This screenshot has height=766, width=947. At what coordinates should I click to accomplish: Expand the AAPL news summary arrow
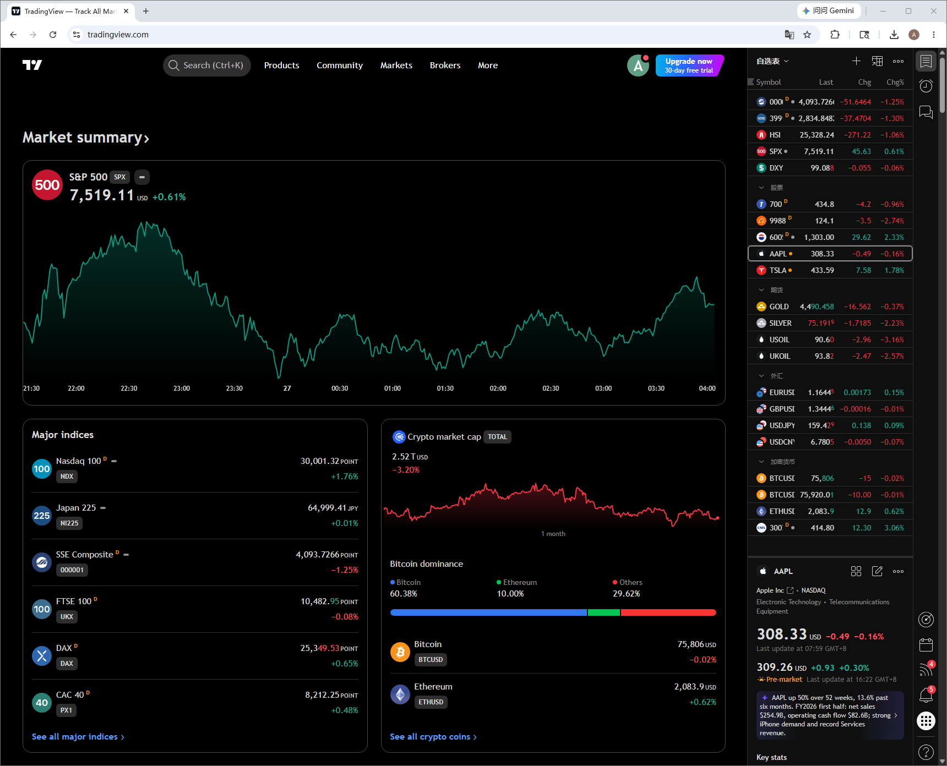[x=896, y=715]
